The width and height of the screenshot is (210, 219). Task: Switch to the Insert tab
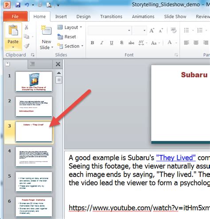click(61, 16)
